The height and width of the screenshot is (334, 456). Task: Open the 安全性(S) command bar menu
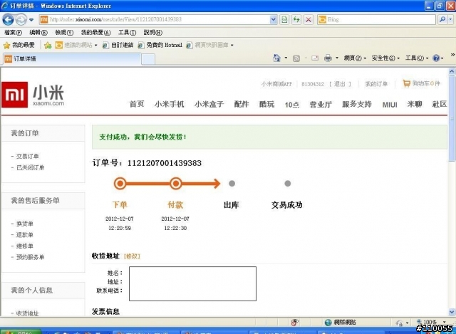pos(385,58)
